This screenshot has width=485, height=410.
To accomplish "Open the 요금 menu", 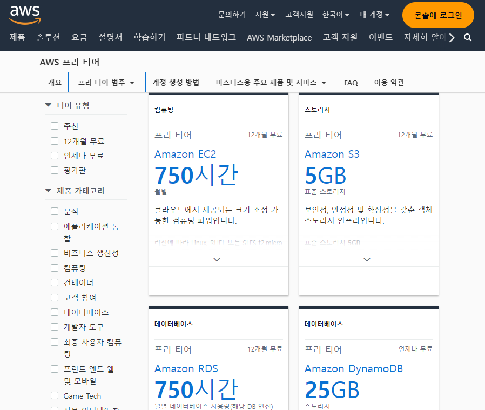I will (79, 37).
